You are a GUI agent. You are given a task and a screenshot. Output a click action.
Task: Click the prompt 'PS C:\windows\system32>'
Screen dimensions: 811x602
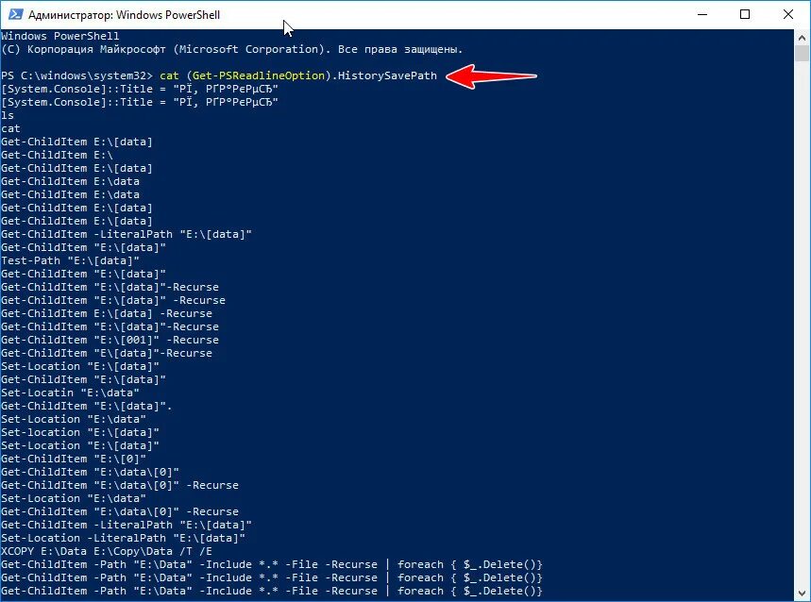77,75
